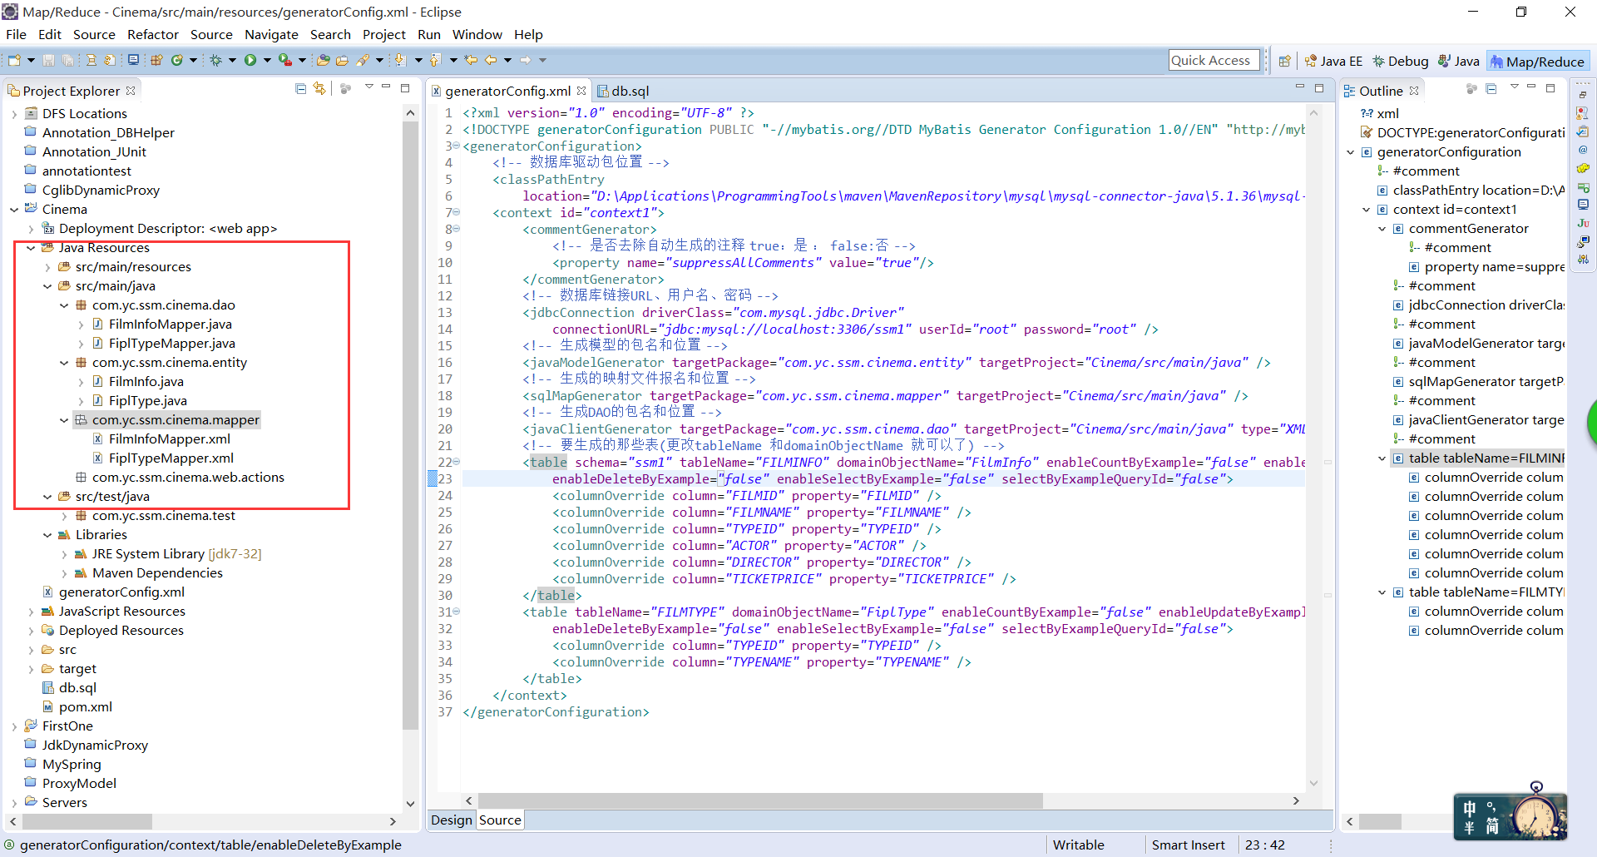Open the Run button dropdown arrow

click(267, 60)
